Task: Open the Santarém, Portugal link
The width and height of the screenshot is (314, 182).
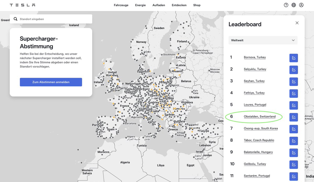Action: pos(257,176)
